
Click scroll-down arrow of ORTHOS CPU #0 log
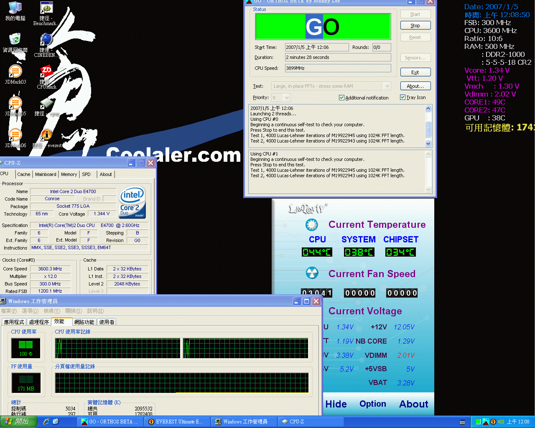tap(428, 143)
